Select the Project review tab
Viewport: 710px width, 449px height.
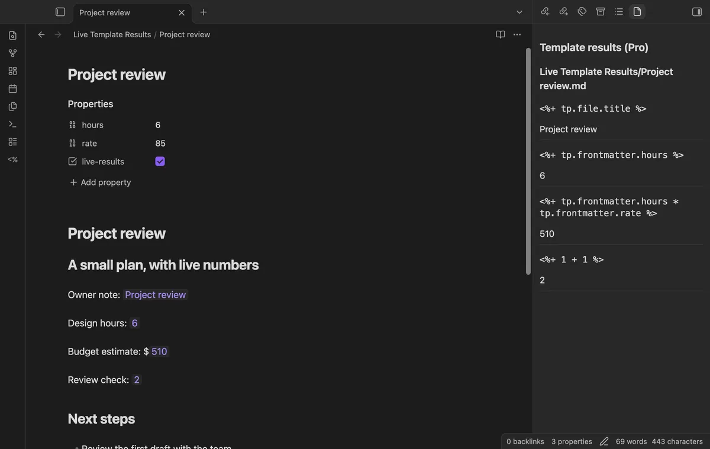coord(131,12)
